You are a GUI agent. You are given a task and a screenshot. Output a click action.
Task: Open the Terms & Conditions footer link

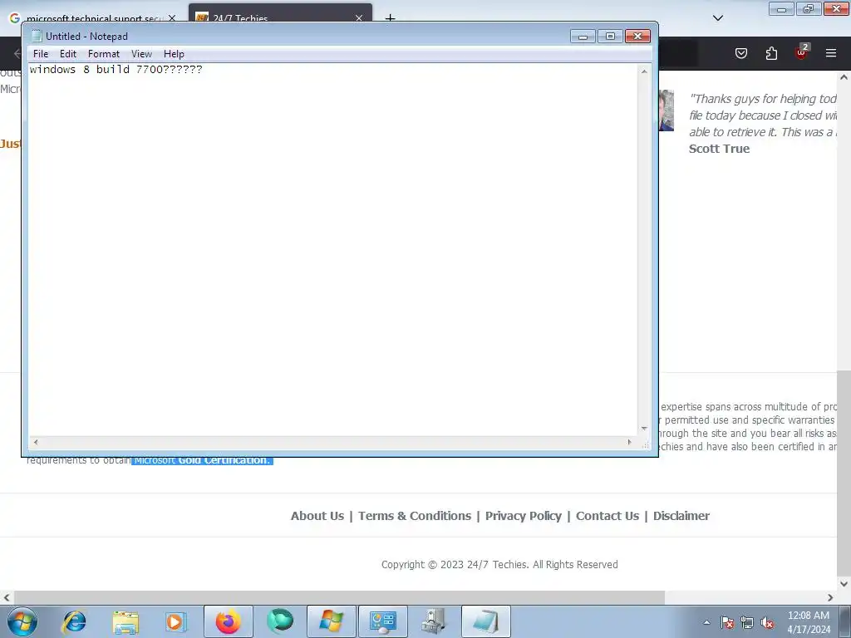point(415,516)
